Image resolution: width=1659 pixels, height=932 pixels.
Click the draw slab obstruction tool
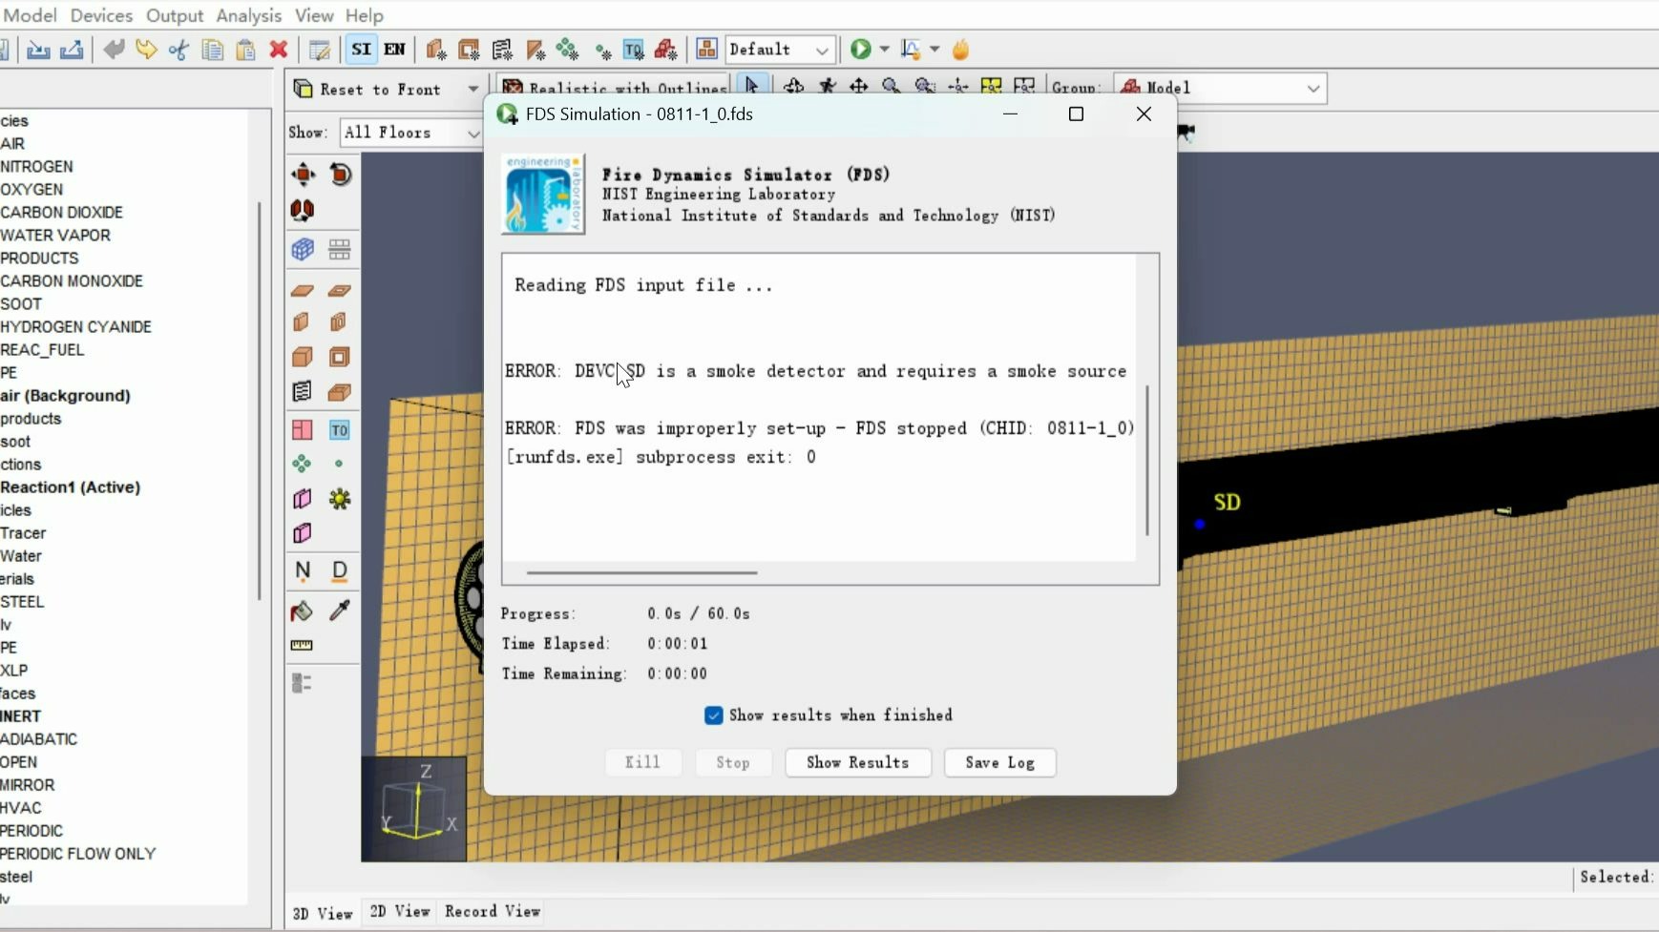(303, 290)
